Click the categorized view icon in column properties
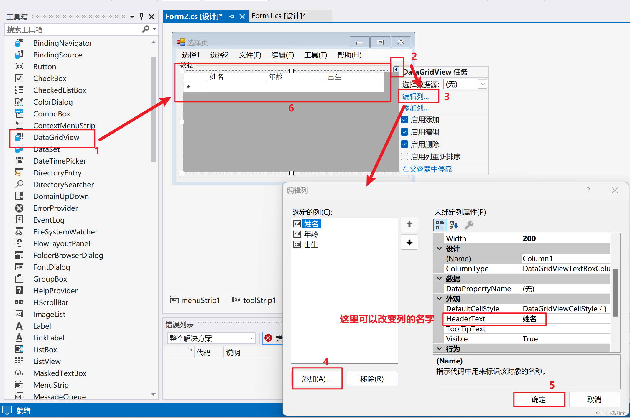 [x=440, y=225]
